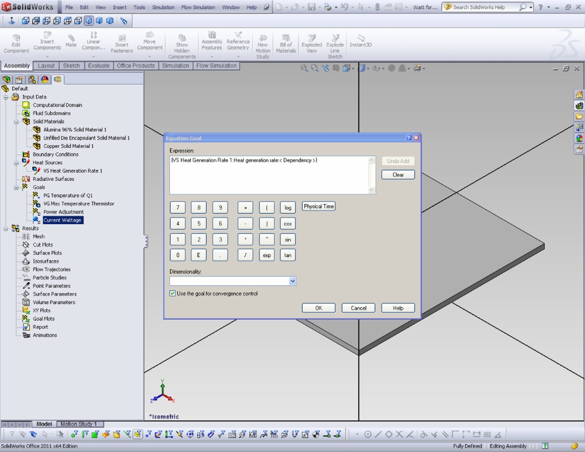Collapse the Solid Materials node

(x=16, y=122)
